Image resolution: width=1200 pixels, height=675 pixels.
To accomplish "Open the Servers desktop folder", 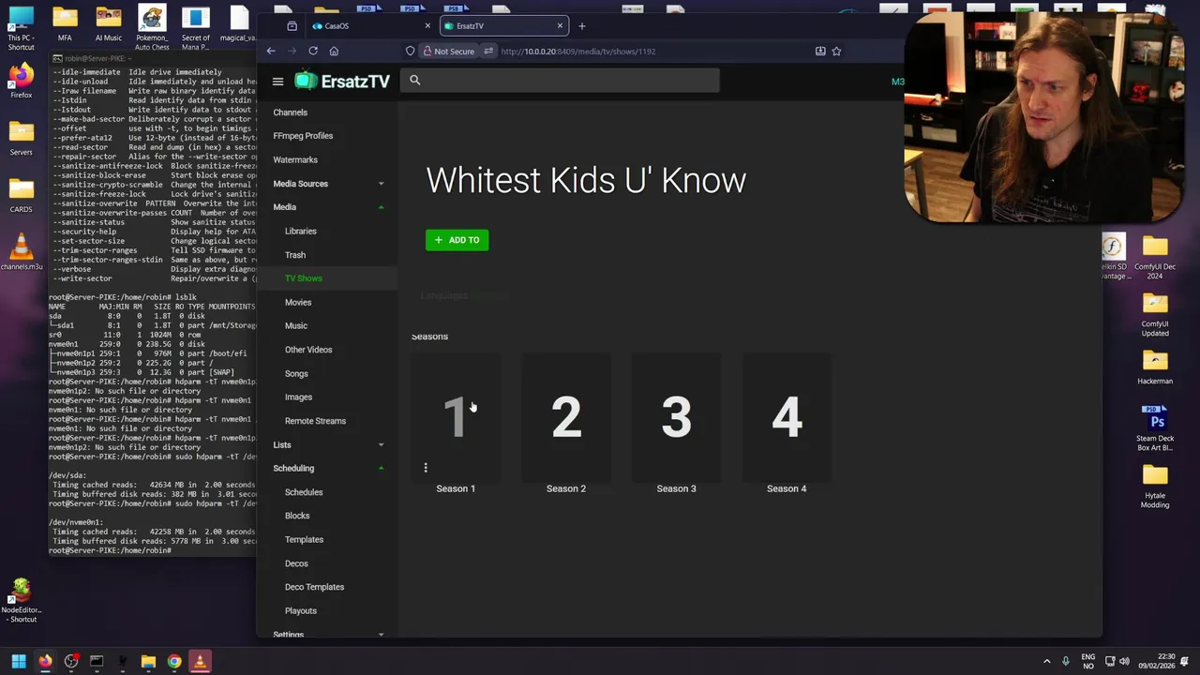I will tap(21, 139).
